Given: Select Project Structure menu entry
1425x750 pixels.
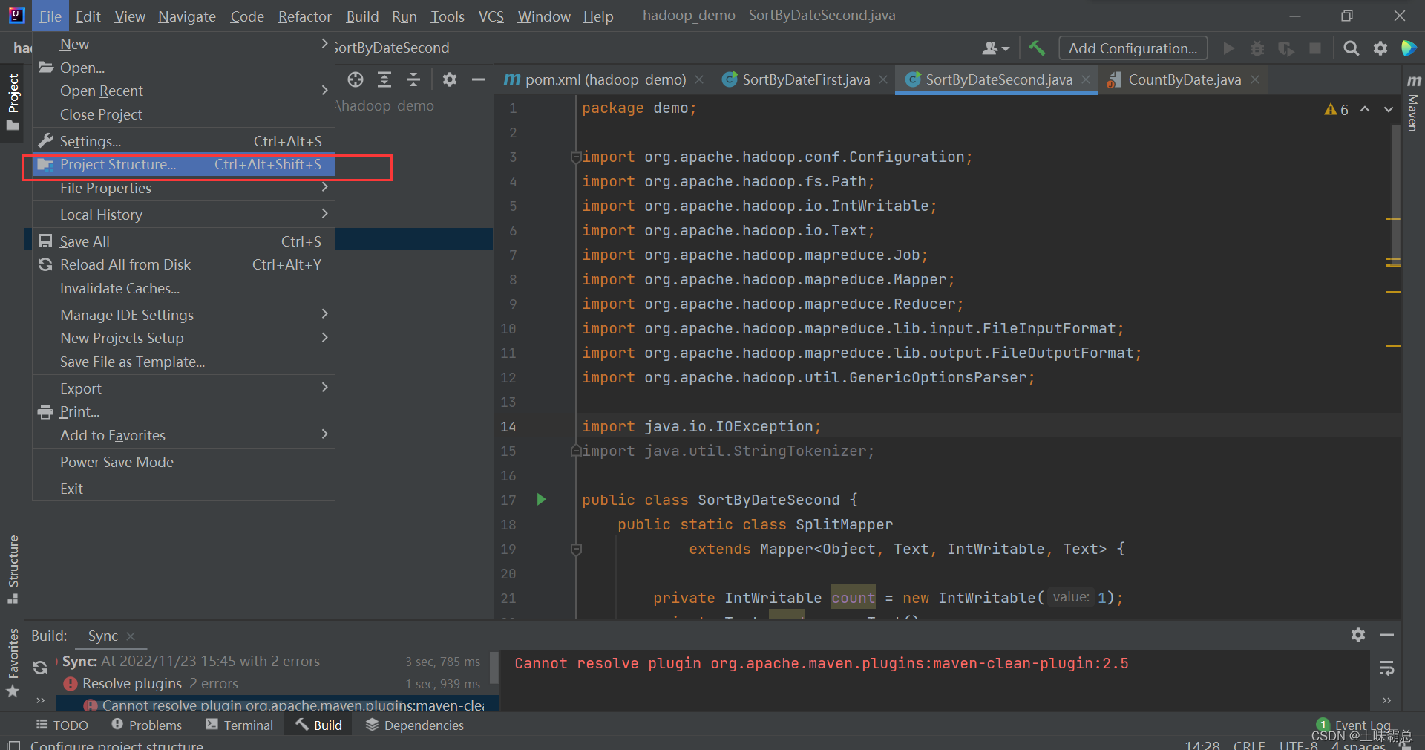Looking at the screenshot, I should (184, 164).
